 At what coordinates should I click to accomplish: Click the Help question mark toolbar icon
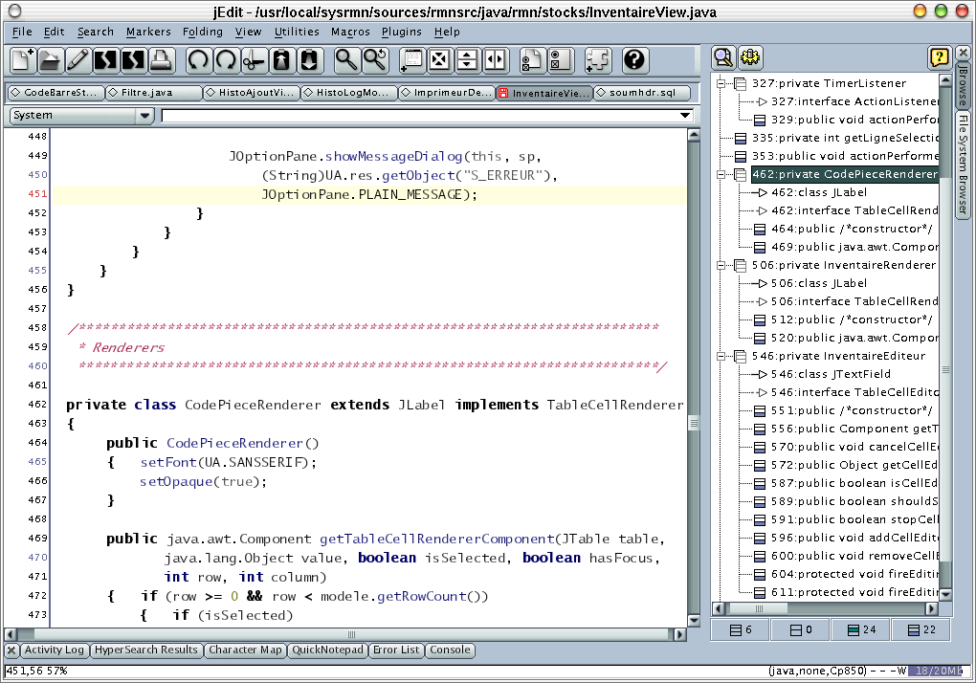point(634,60)
